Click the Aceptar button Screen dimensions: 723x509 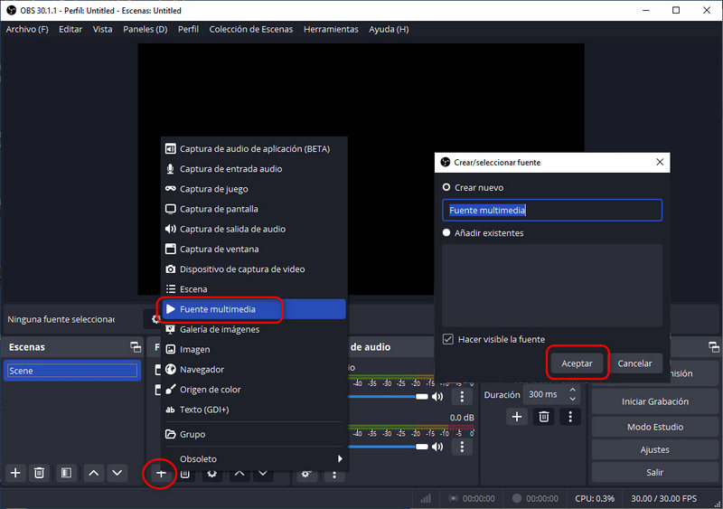[577, 363]
